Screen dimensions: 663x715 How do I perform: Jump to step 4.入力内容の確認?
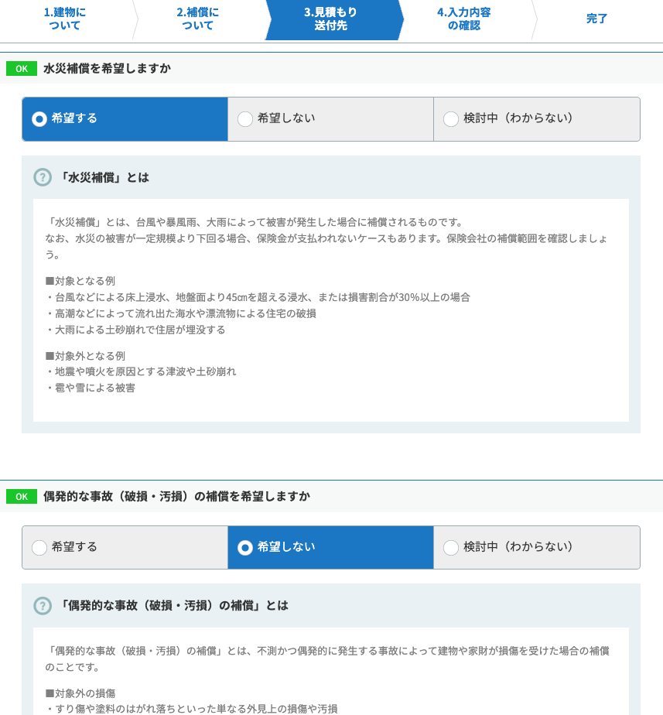click(464, 19)
